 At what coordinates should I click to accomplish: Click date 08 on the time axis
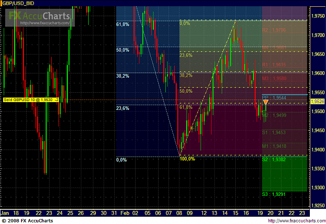coord(179,213)
